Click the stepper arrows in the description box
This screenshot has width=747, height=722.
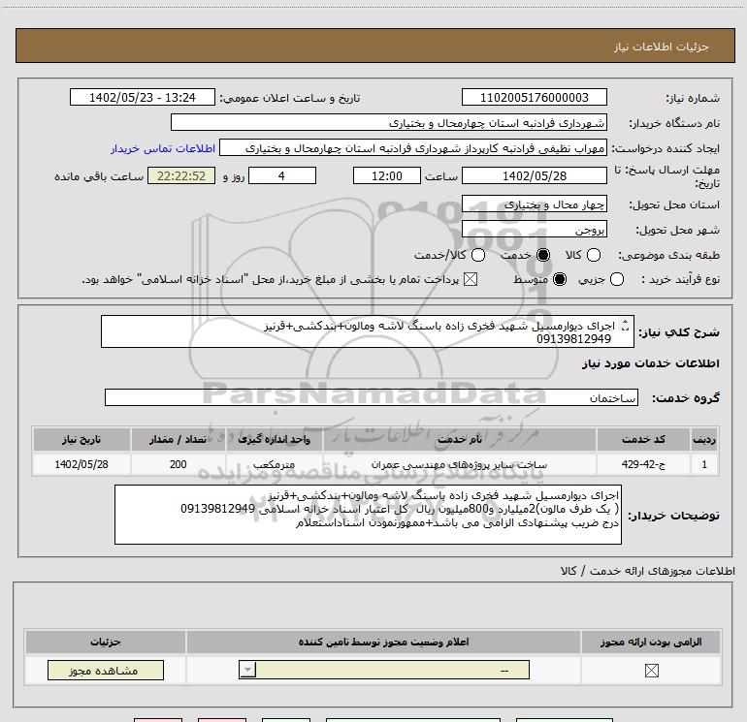coord(625,325)
